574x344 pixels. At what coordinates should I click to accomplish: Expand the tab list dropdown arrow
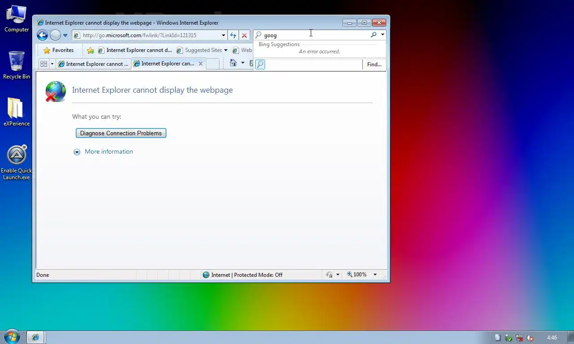(52, 64)
